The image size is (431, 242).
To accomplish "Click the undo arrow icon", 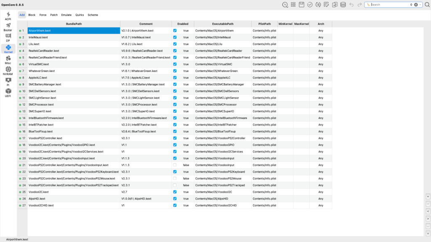I will 351,5.
